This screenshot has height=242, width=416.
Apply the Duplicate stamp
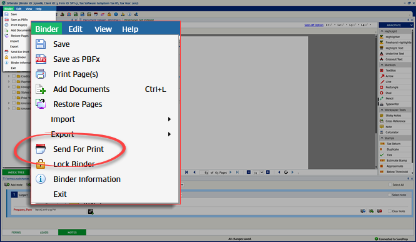(395, 149)
